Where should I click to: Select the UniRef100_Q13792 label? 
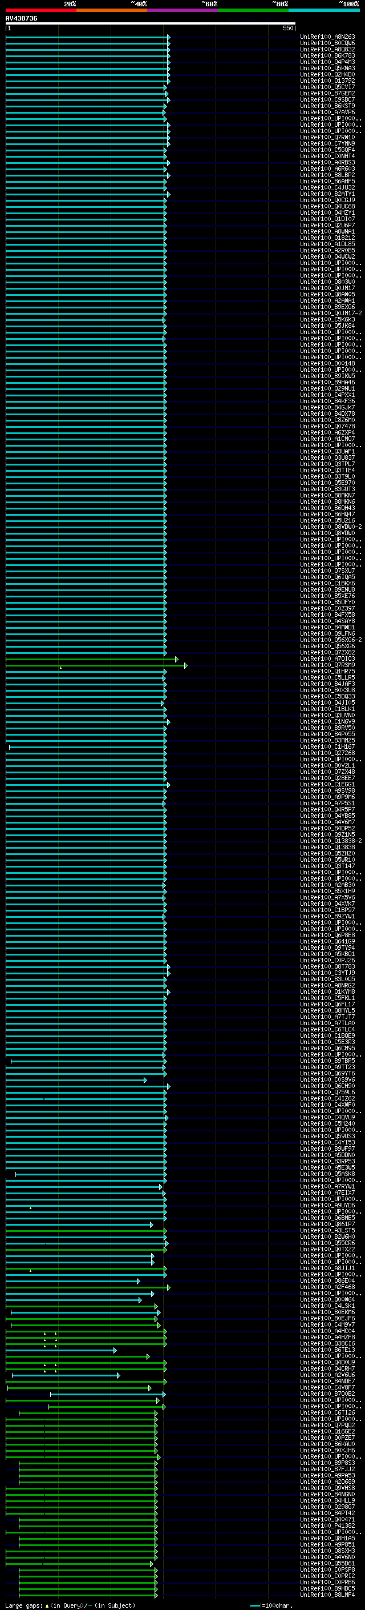point(327,81)
